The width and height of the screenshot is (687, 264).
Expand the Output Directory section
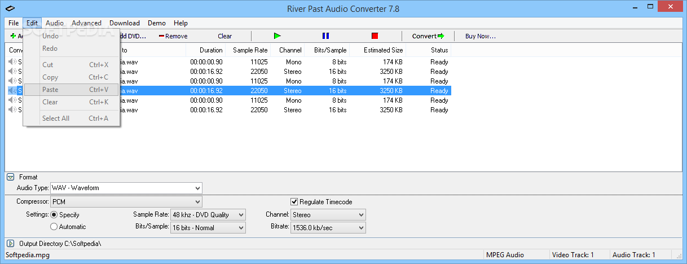click(11, 244)
